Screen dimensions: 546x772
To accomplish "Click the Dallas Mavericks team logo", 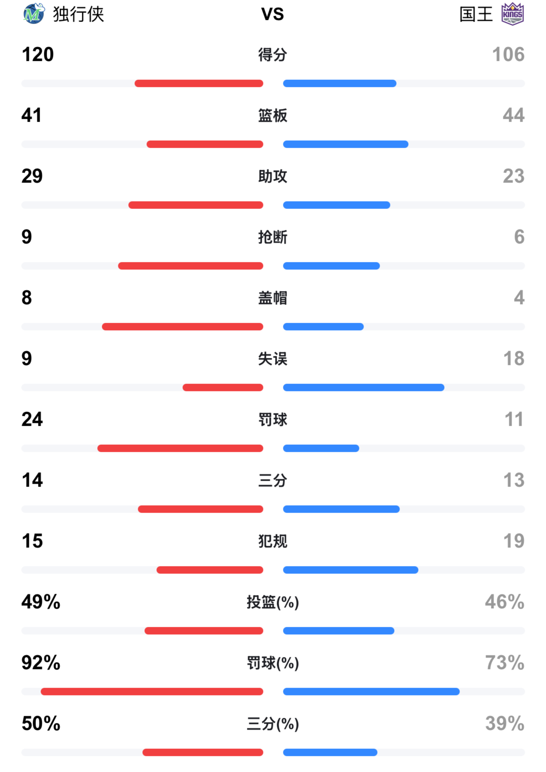I will click(34, 14).
